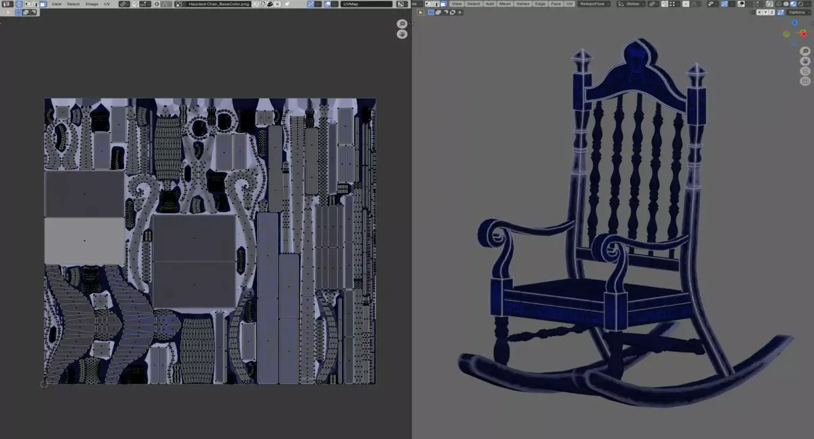
Task: Browse linked images dropdown icon
Action: coord(180,4)
